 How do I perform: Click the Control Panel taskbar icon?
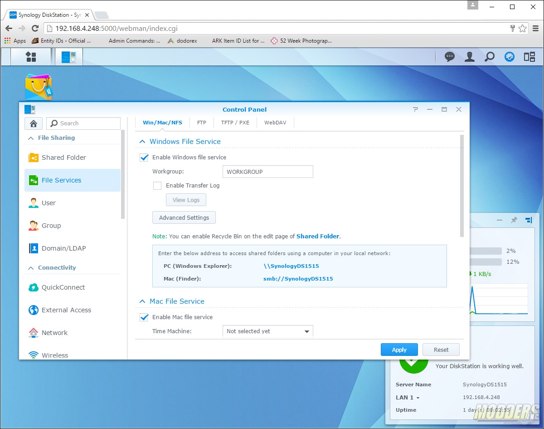click(69, 57)
